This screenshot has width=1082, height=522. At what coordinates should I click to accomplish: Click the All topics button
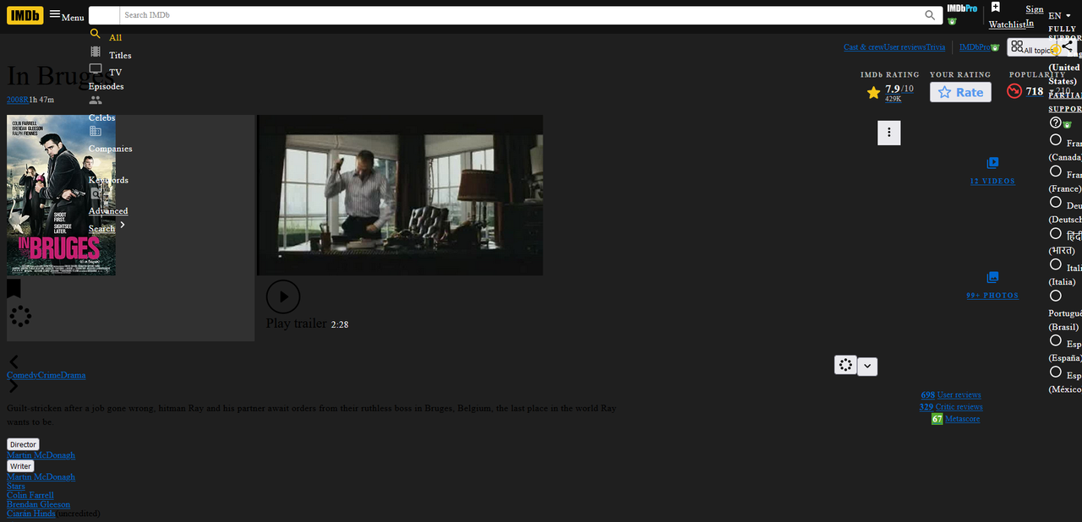click(x=1031, y=47)
